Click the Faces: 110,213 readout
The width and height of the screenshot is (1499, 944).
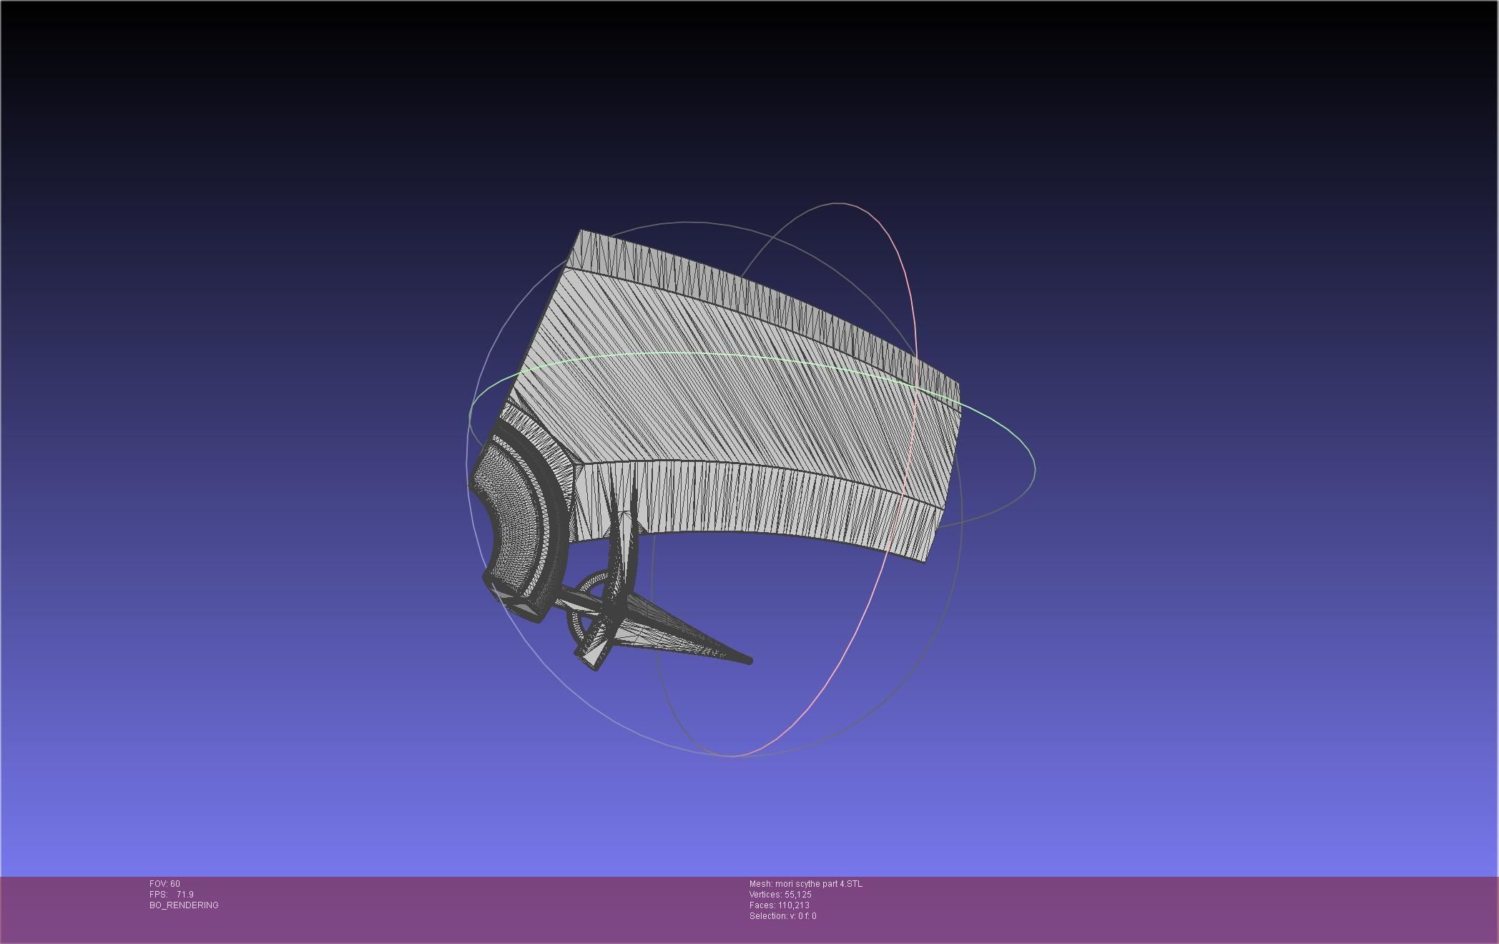[x=779, y=905]
